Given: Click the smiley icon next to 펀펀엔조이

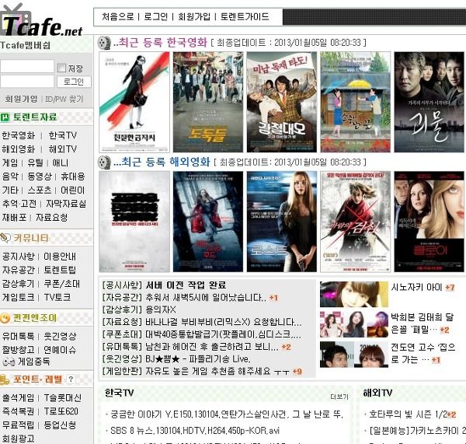Looking at the screenshot, I should pos(5,318).
